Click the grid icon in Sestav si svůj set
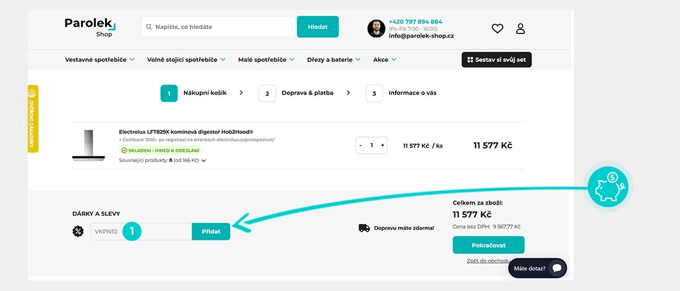Screen dimensions: 680x291 tap(470, 60)
